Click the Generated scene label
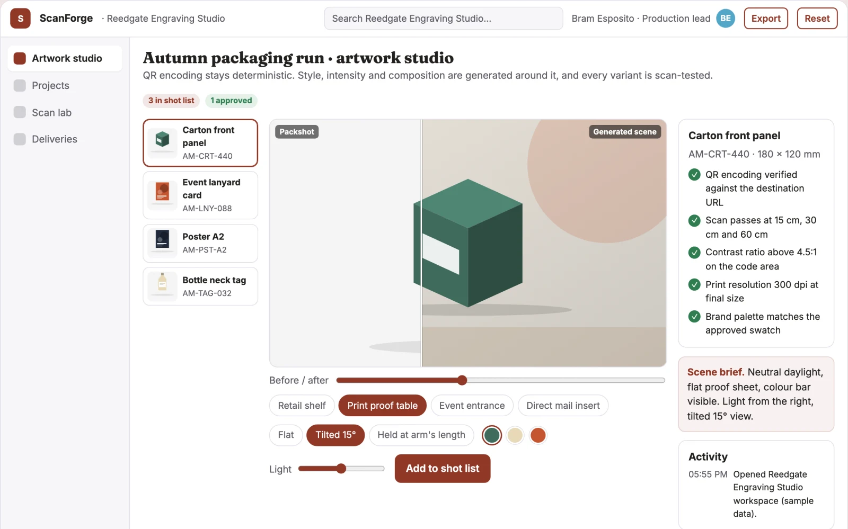 click(625, 132)
